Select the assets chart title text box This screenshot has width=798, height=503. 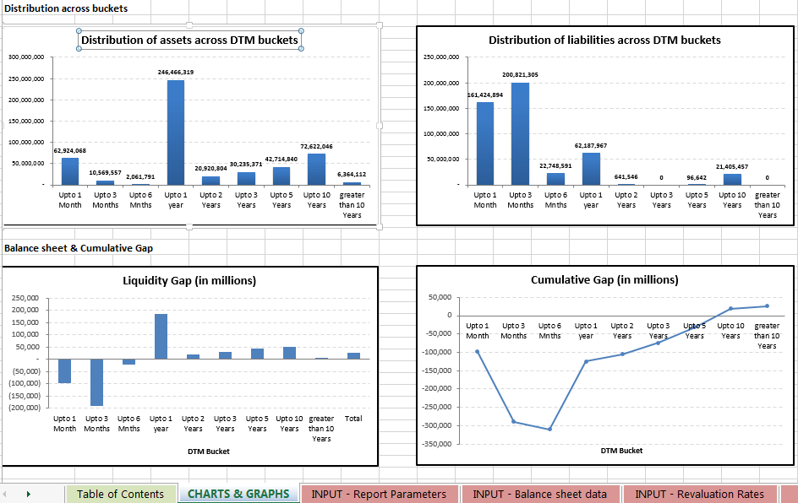(x=189, y=41)
